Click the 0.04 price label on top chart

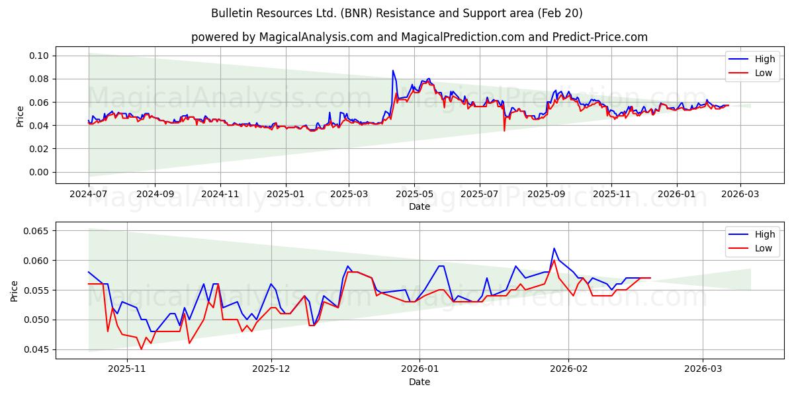coord(39,125)
